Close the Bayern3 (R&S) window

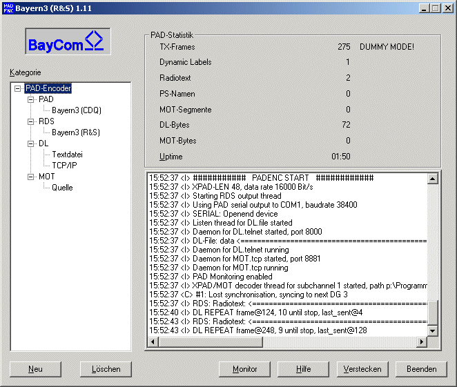(x=447, y=8)
